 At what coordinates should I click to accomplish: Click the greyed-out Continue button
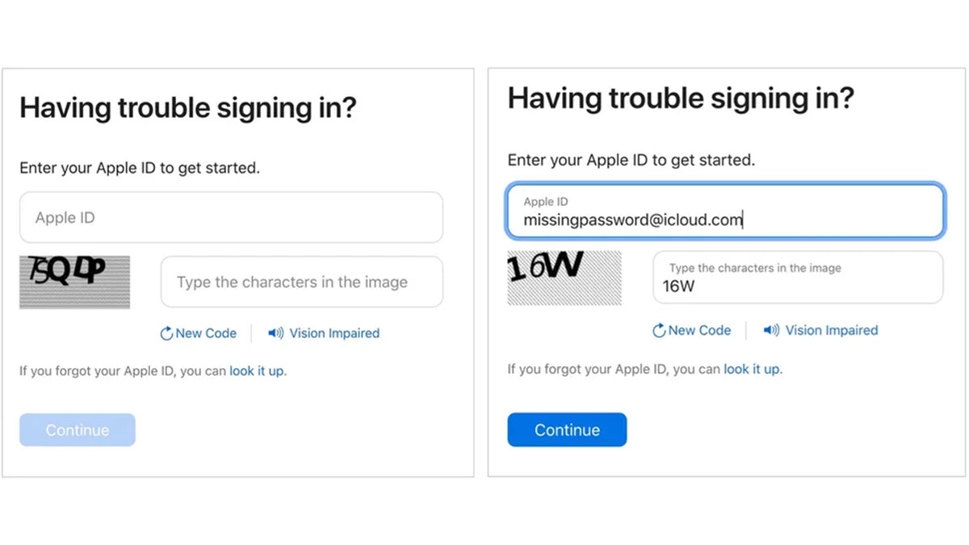coord(78,430)
